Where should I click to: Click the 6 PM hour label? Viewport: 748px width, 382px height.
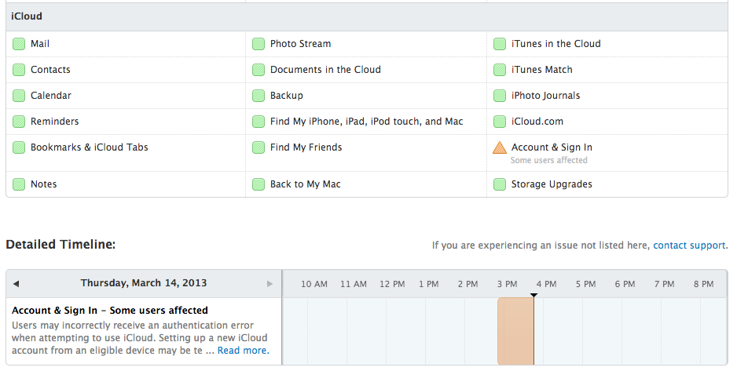pyautogui.click(x=625, y=285)
